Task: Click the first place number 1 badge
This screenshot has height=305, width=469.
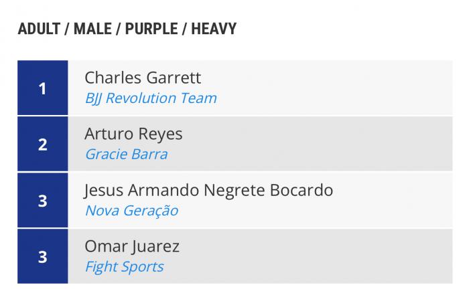Action: 43,88
